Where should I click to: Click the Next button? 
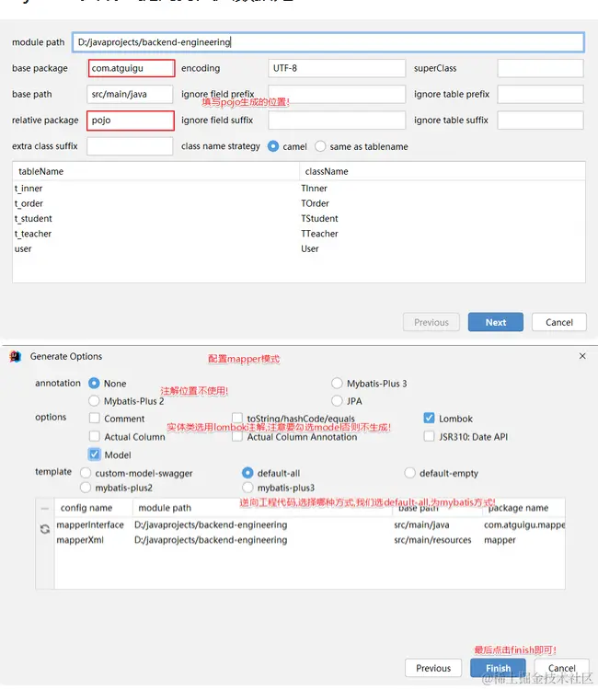pos(496,322)
